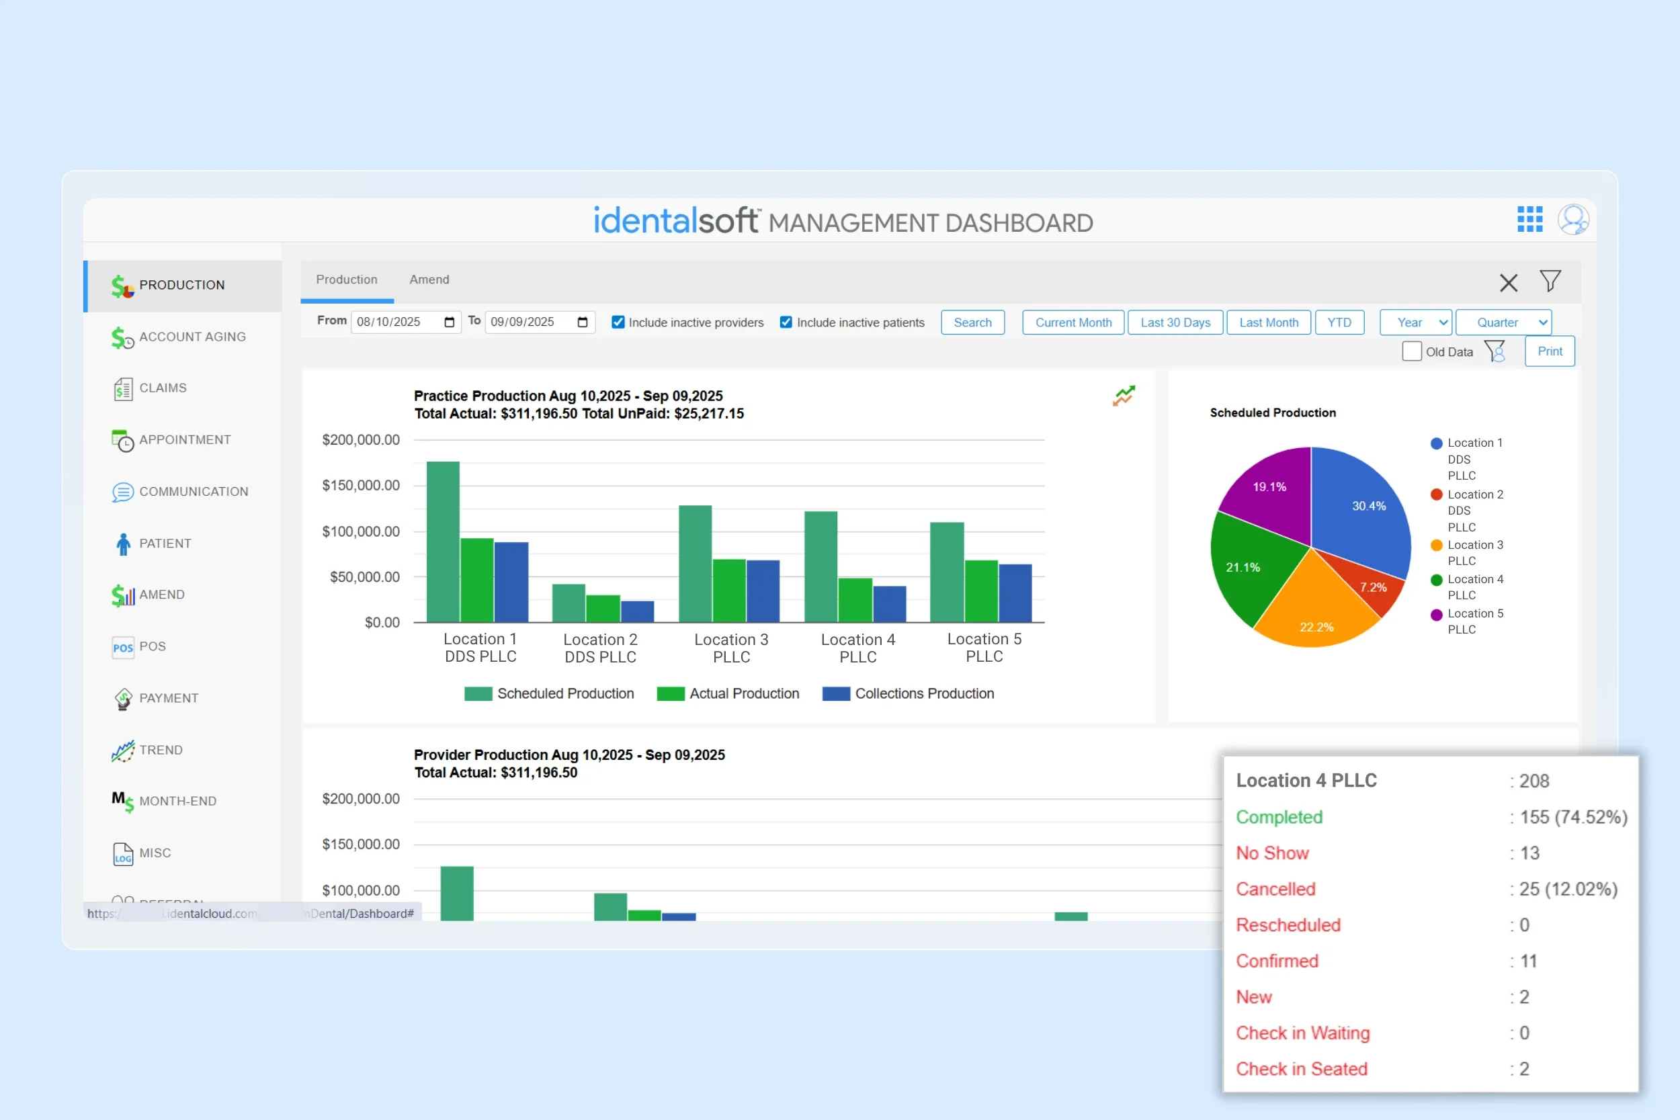Expand the Year dropdown
Viewport: 1680px width, 1120px height.
[x=1416, y=322]
